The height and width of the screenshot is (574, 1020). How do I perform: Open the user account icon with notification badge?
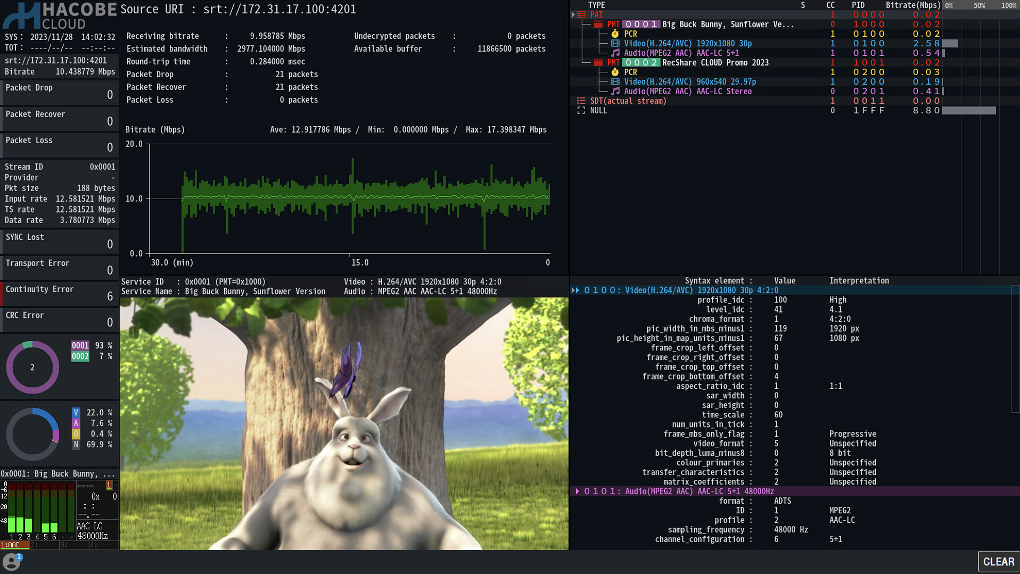click(11, 562)
